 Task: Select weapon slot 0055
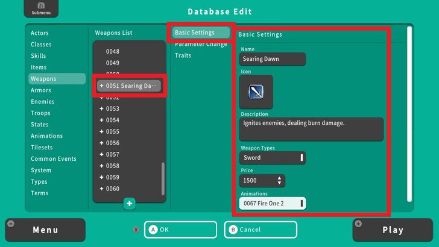(113, 131)
